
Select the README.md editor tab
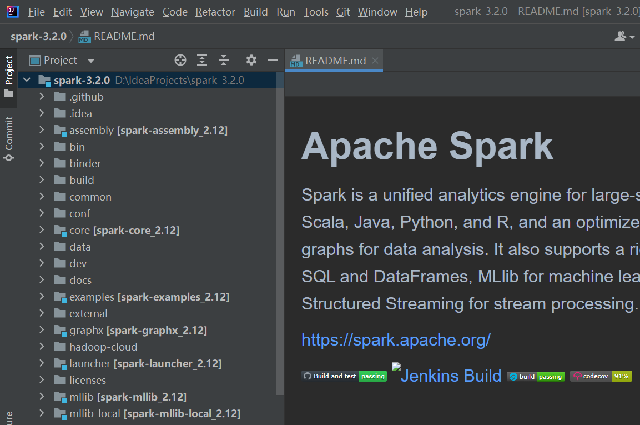point(334,61)
